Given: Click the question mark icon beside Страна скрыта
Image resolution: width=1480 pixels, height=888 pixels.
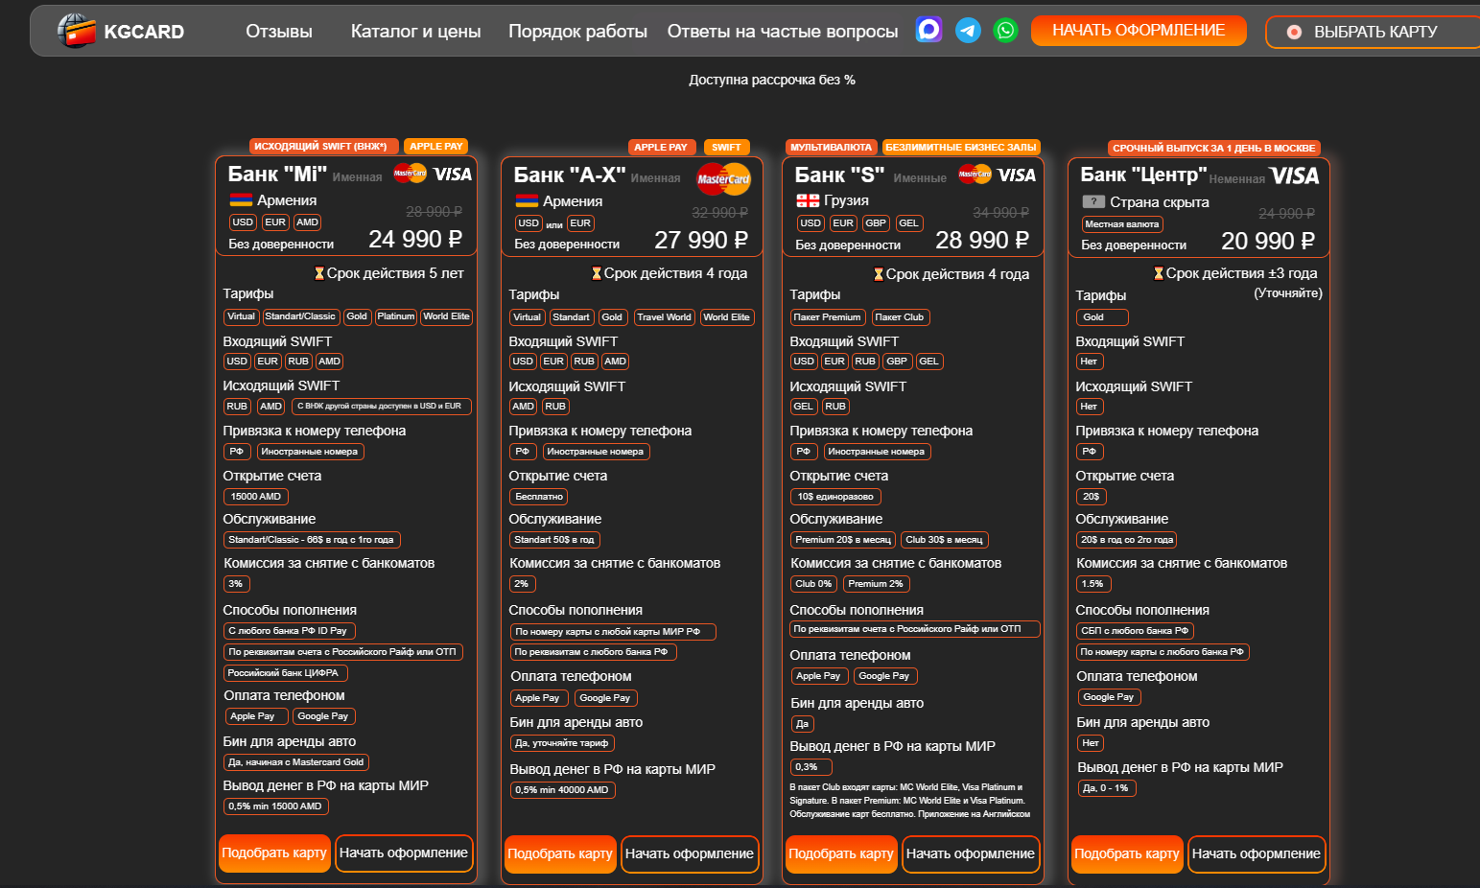Looking at the screenshot, I should point(1093,202).
